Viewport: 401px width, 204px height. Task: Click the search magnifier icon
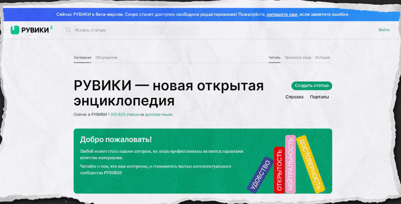tap(68, 30)
